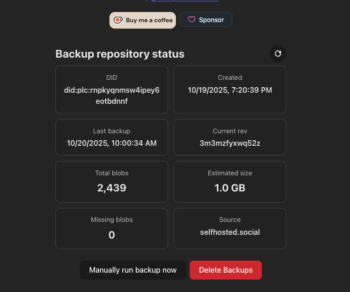Screen dimensions: 350x292
Task: Click the 1.0 GB estimated size value
Action: 230,188
